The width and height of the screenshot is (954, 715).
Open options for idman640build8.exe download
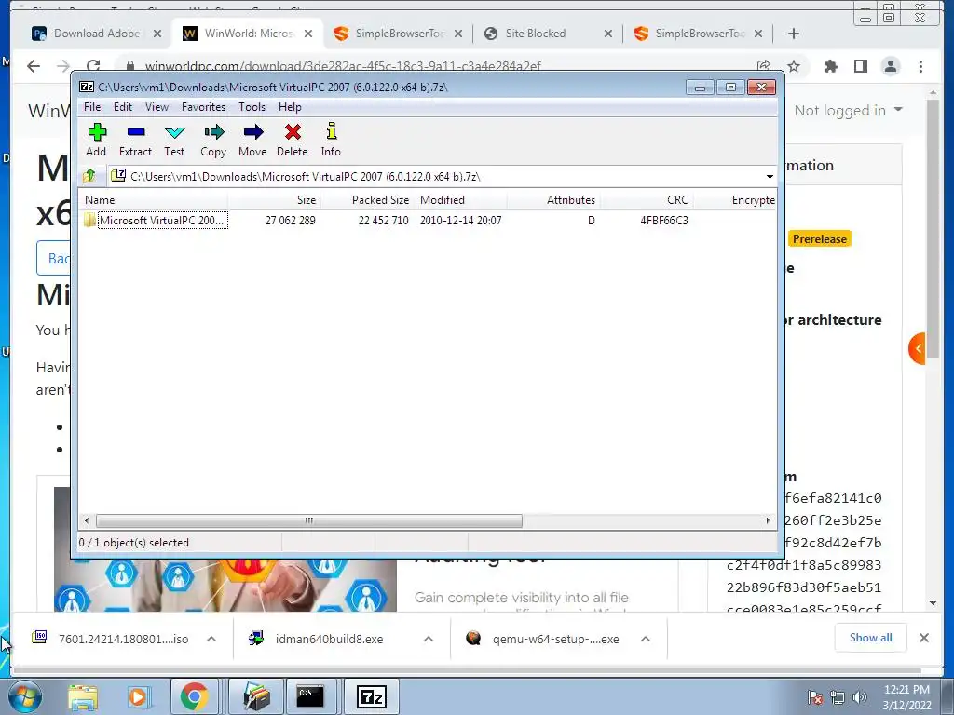(429, 639)
